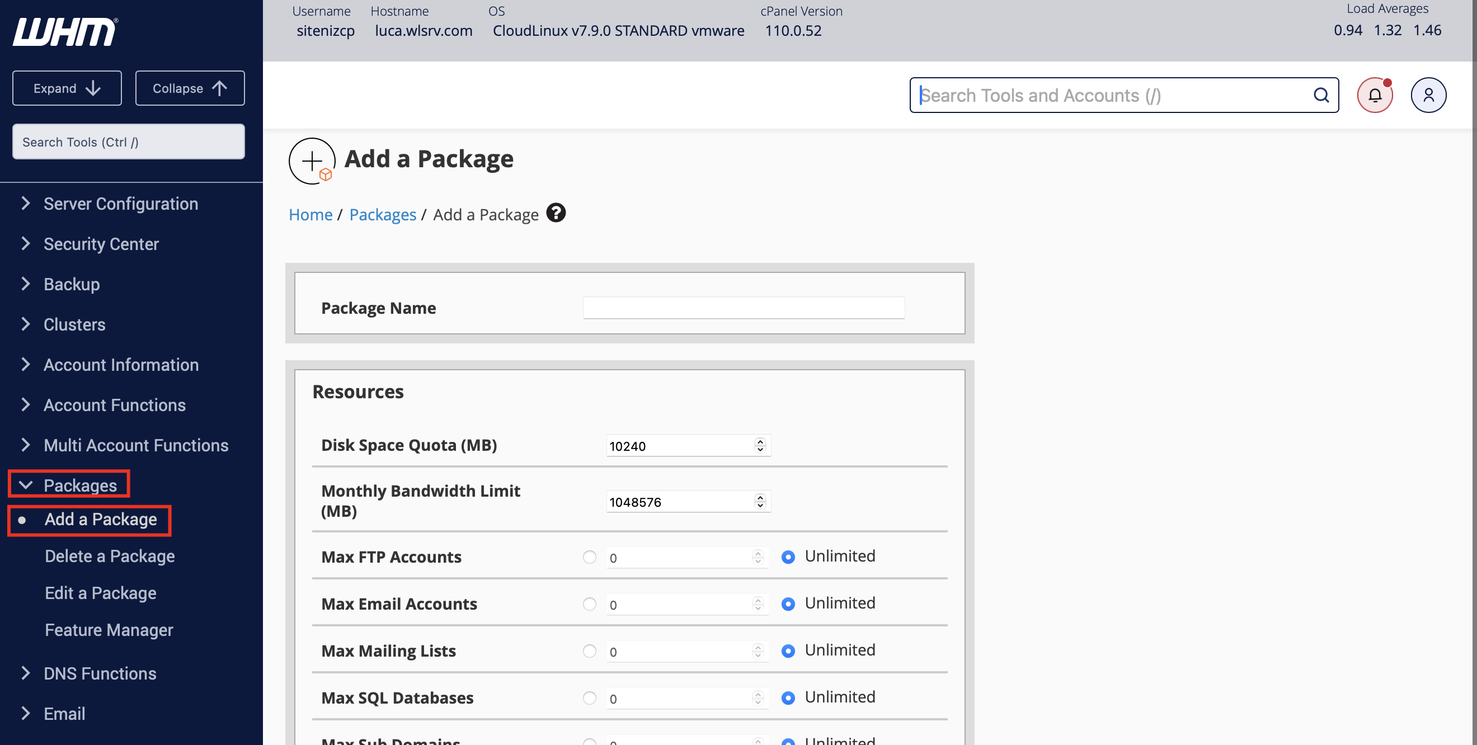Select Unlimited for Max FTP Accounts
Screen dimensions: 1477x745
point(788,557)
